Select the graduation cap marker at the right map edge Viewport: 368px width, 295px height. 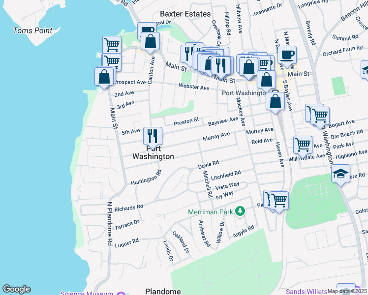tap(365, 69)
